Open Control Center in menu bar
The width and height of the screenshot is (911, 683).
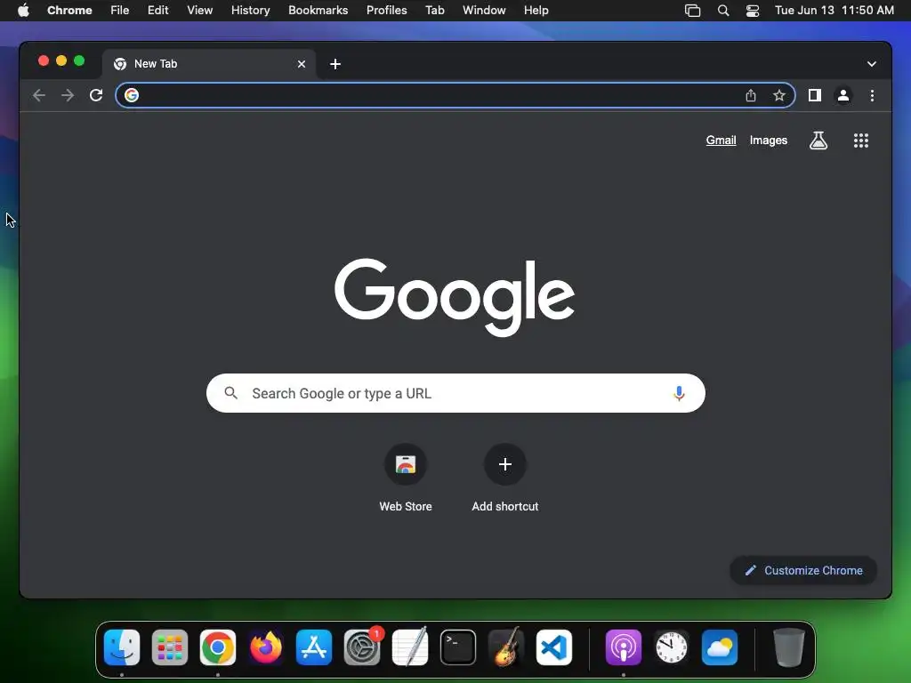753,11
